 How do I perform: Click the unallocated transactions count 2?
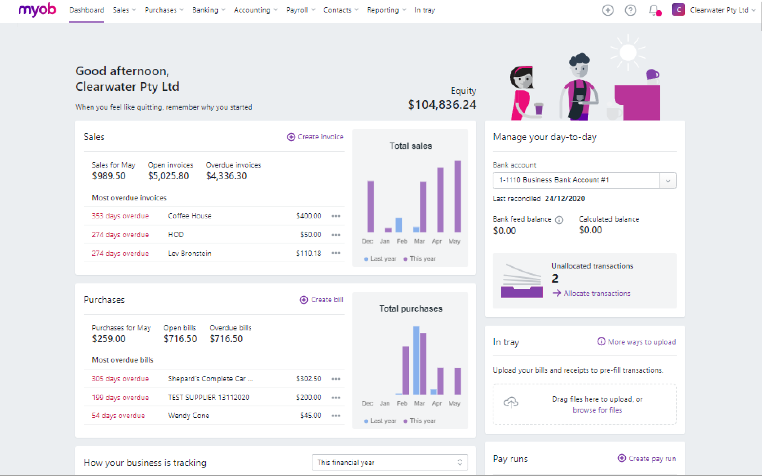(555, 279)
